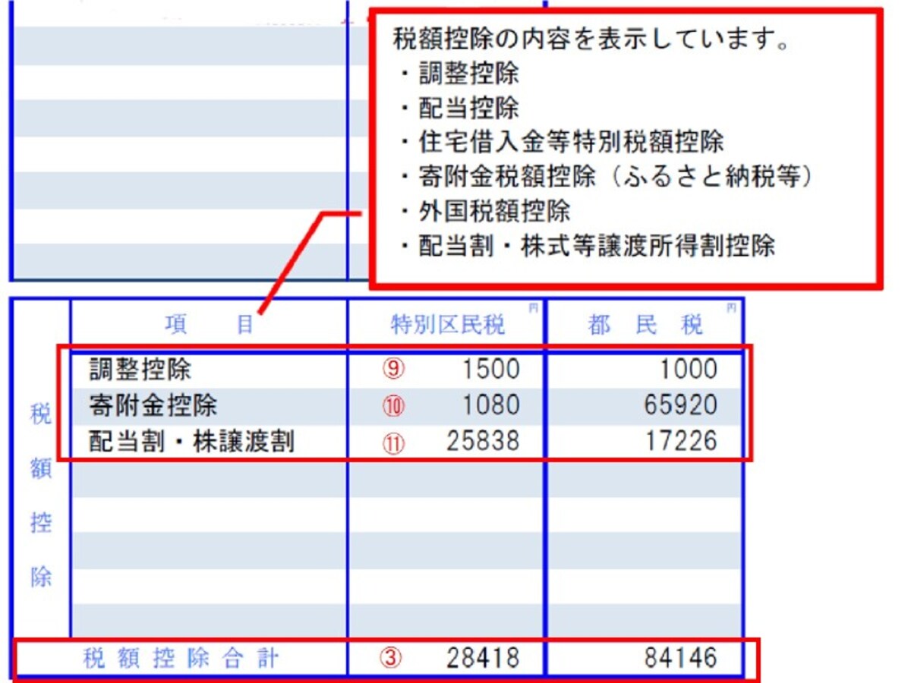Image resolution: width=911 pixels, height=683 pixels.
Task: Select the 調整控除 row label
Action: click(x=140, y=369)
